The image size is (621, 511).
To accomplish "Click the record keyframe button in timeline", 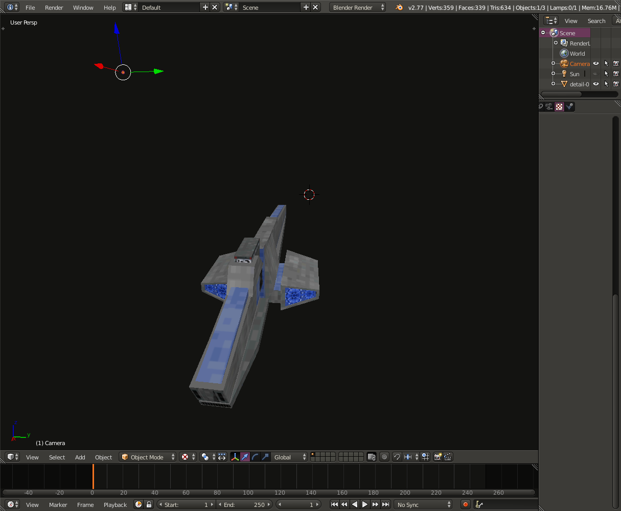I will pos(465,504).
